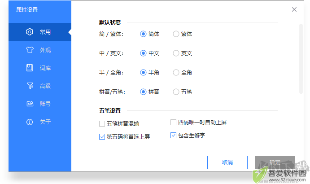Click the gear icon beside 常用
The width and height of the screenshot is (310, 184).
coord(30,32)
